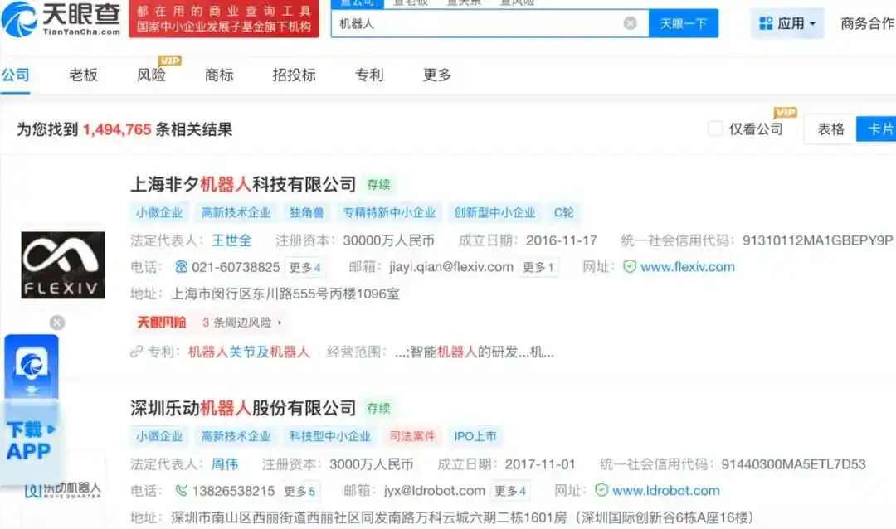Viewport: 896px width, 529px height.
Task: Switch to the 公司 tab
Action: tap(15, 75)
